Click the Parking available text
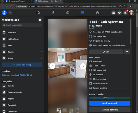Screen dimensions: 138x113 point(100,88)
